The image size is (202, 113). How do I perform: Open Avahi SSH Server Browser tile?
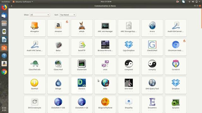[x=176, y=28]
